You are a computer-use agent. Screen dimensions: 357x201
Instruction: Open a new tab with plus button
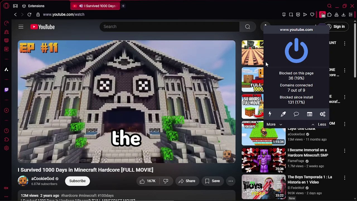click(123, 6)
